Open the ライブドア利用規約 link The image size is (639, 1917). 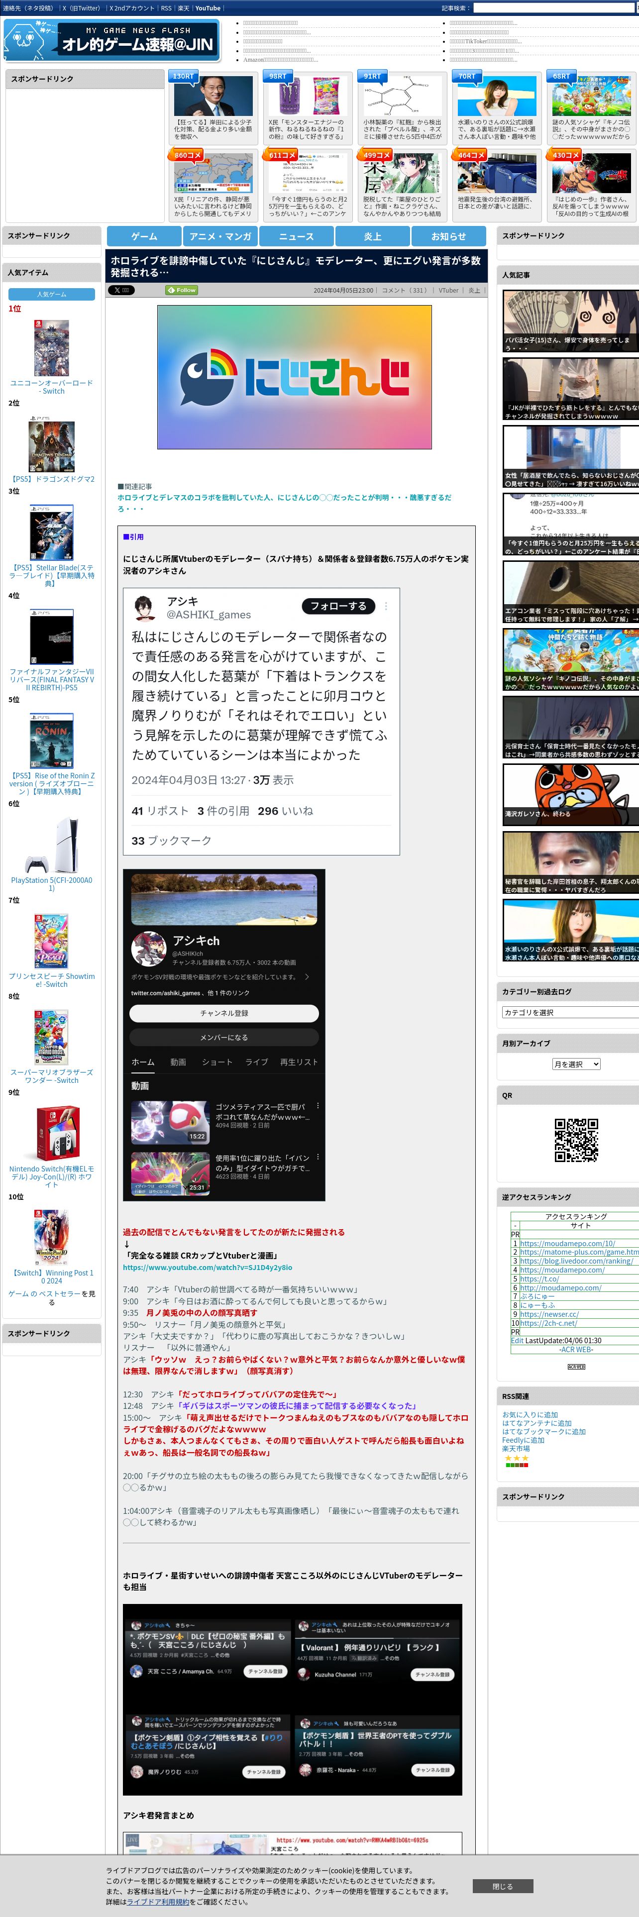click(158, 1902)
